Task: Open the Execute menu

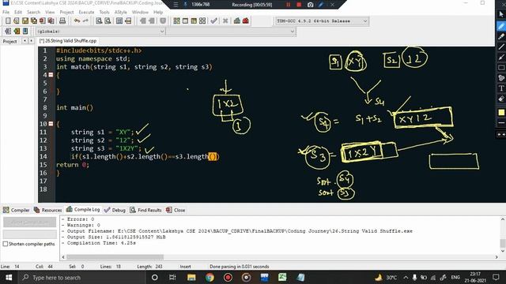Action: pos(86,12)
